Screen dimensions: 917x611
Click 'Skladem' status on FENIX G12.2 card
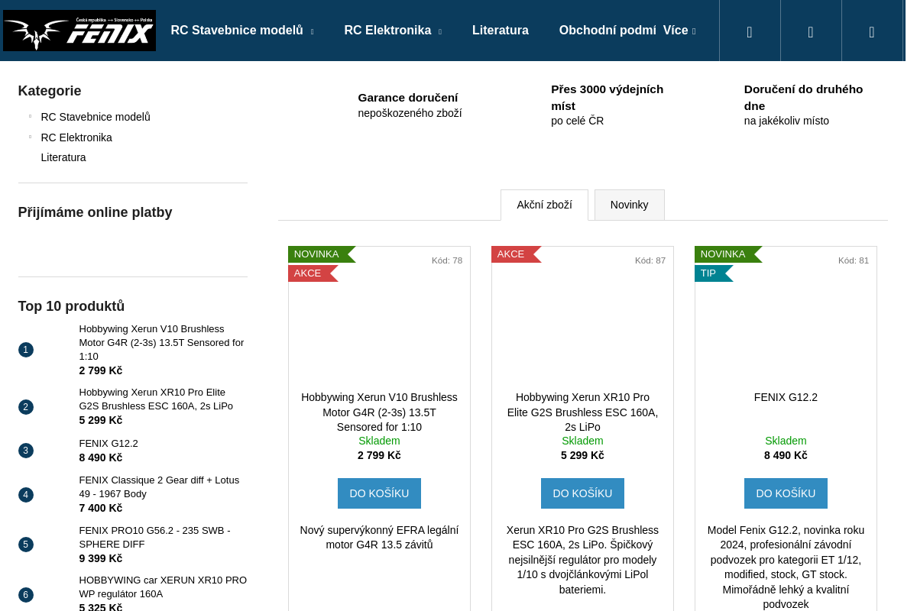point(786,441)
